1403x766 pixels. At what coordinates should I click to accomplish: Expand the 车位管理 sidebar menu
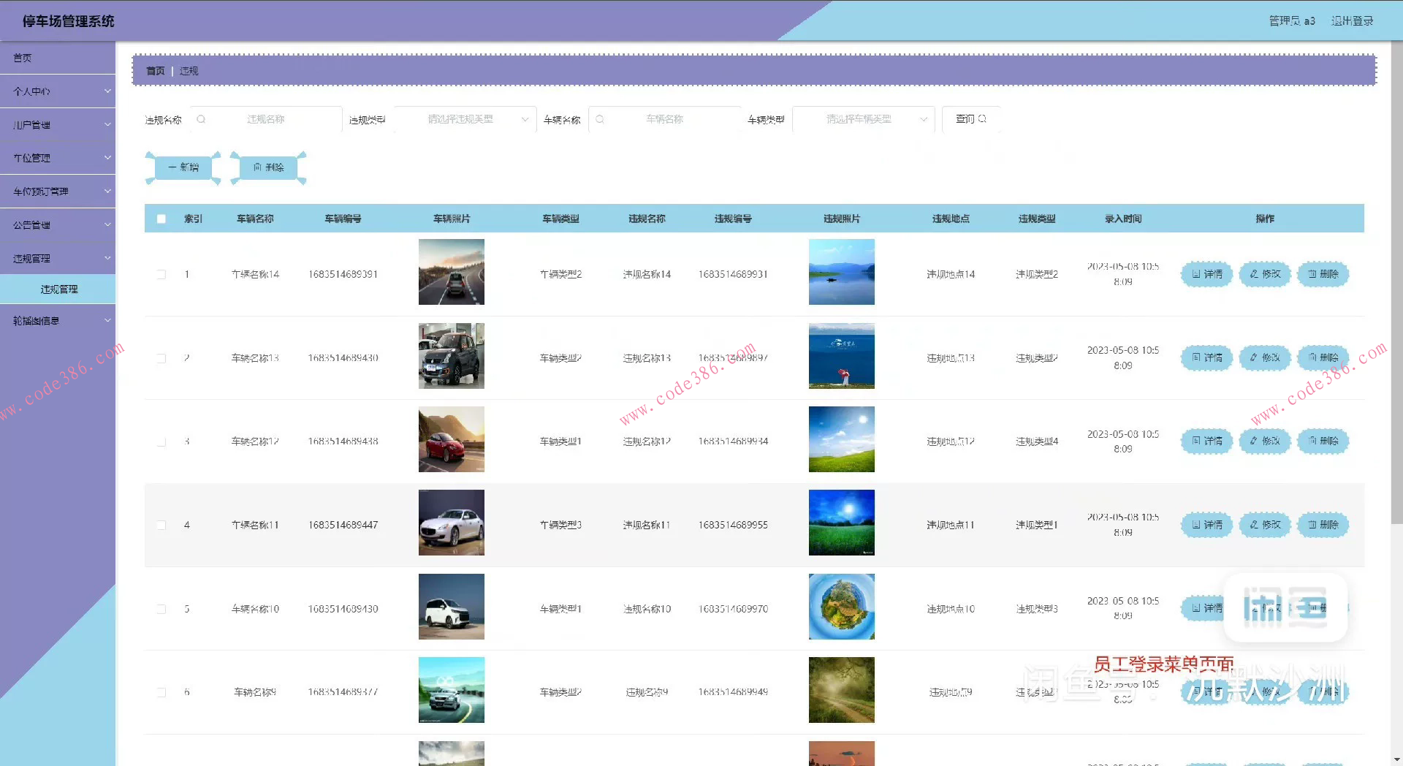point(58,158)
